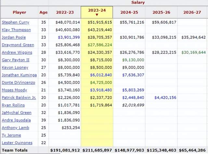Open Patrick Baldwin Jr. link
Viewport: 208px width, 154px height.
(19, 97)
